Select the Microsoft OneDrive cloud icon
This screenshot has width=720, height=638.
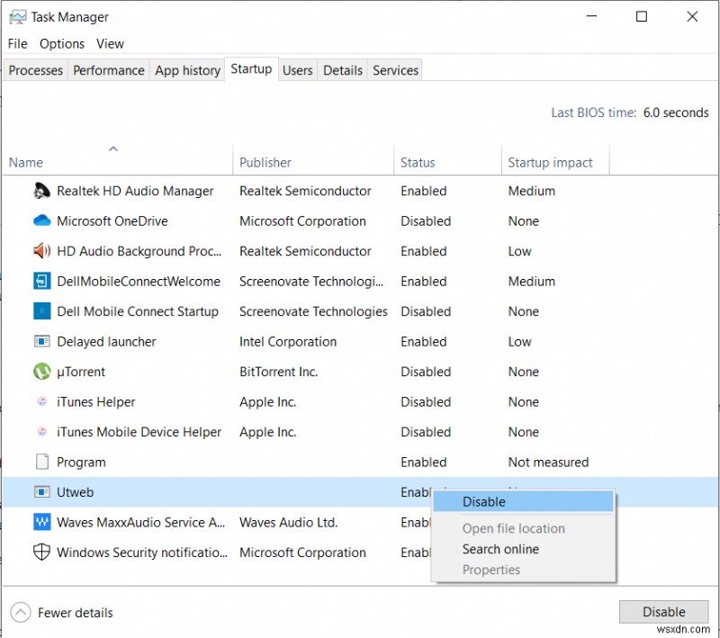tap(41, 220)
